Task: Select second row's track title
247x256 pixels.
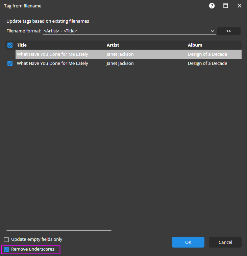Action: [x=52, y=63]
